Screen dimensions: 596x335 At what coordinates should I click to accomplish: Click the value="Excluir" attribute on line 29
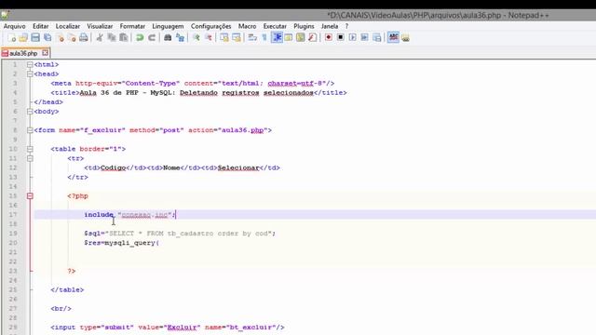click(x=169, y=328)
